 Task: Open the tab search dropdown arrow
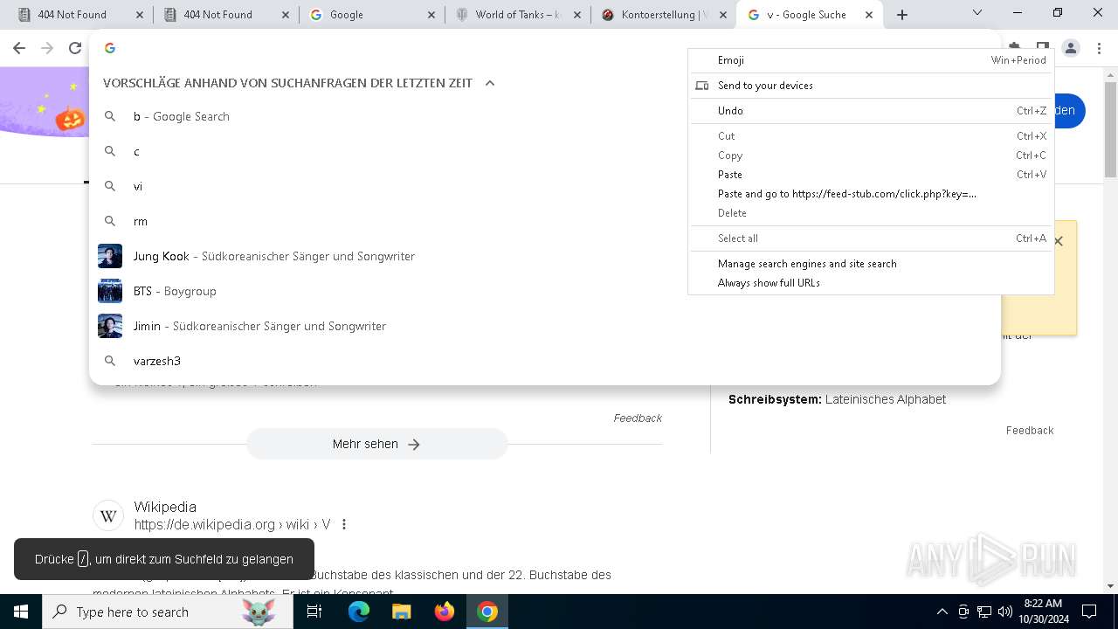(x=977, y=13)
